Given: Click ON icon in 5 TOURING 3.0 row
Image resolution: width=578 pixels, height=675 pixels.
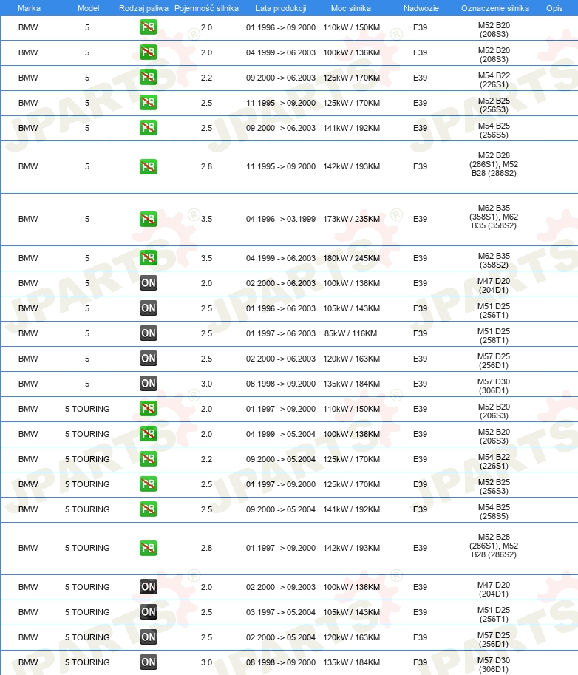Looking at the screenshot, I should point(148,662).
